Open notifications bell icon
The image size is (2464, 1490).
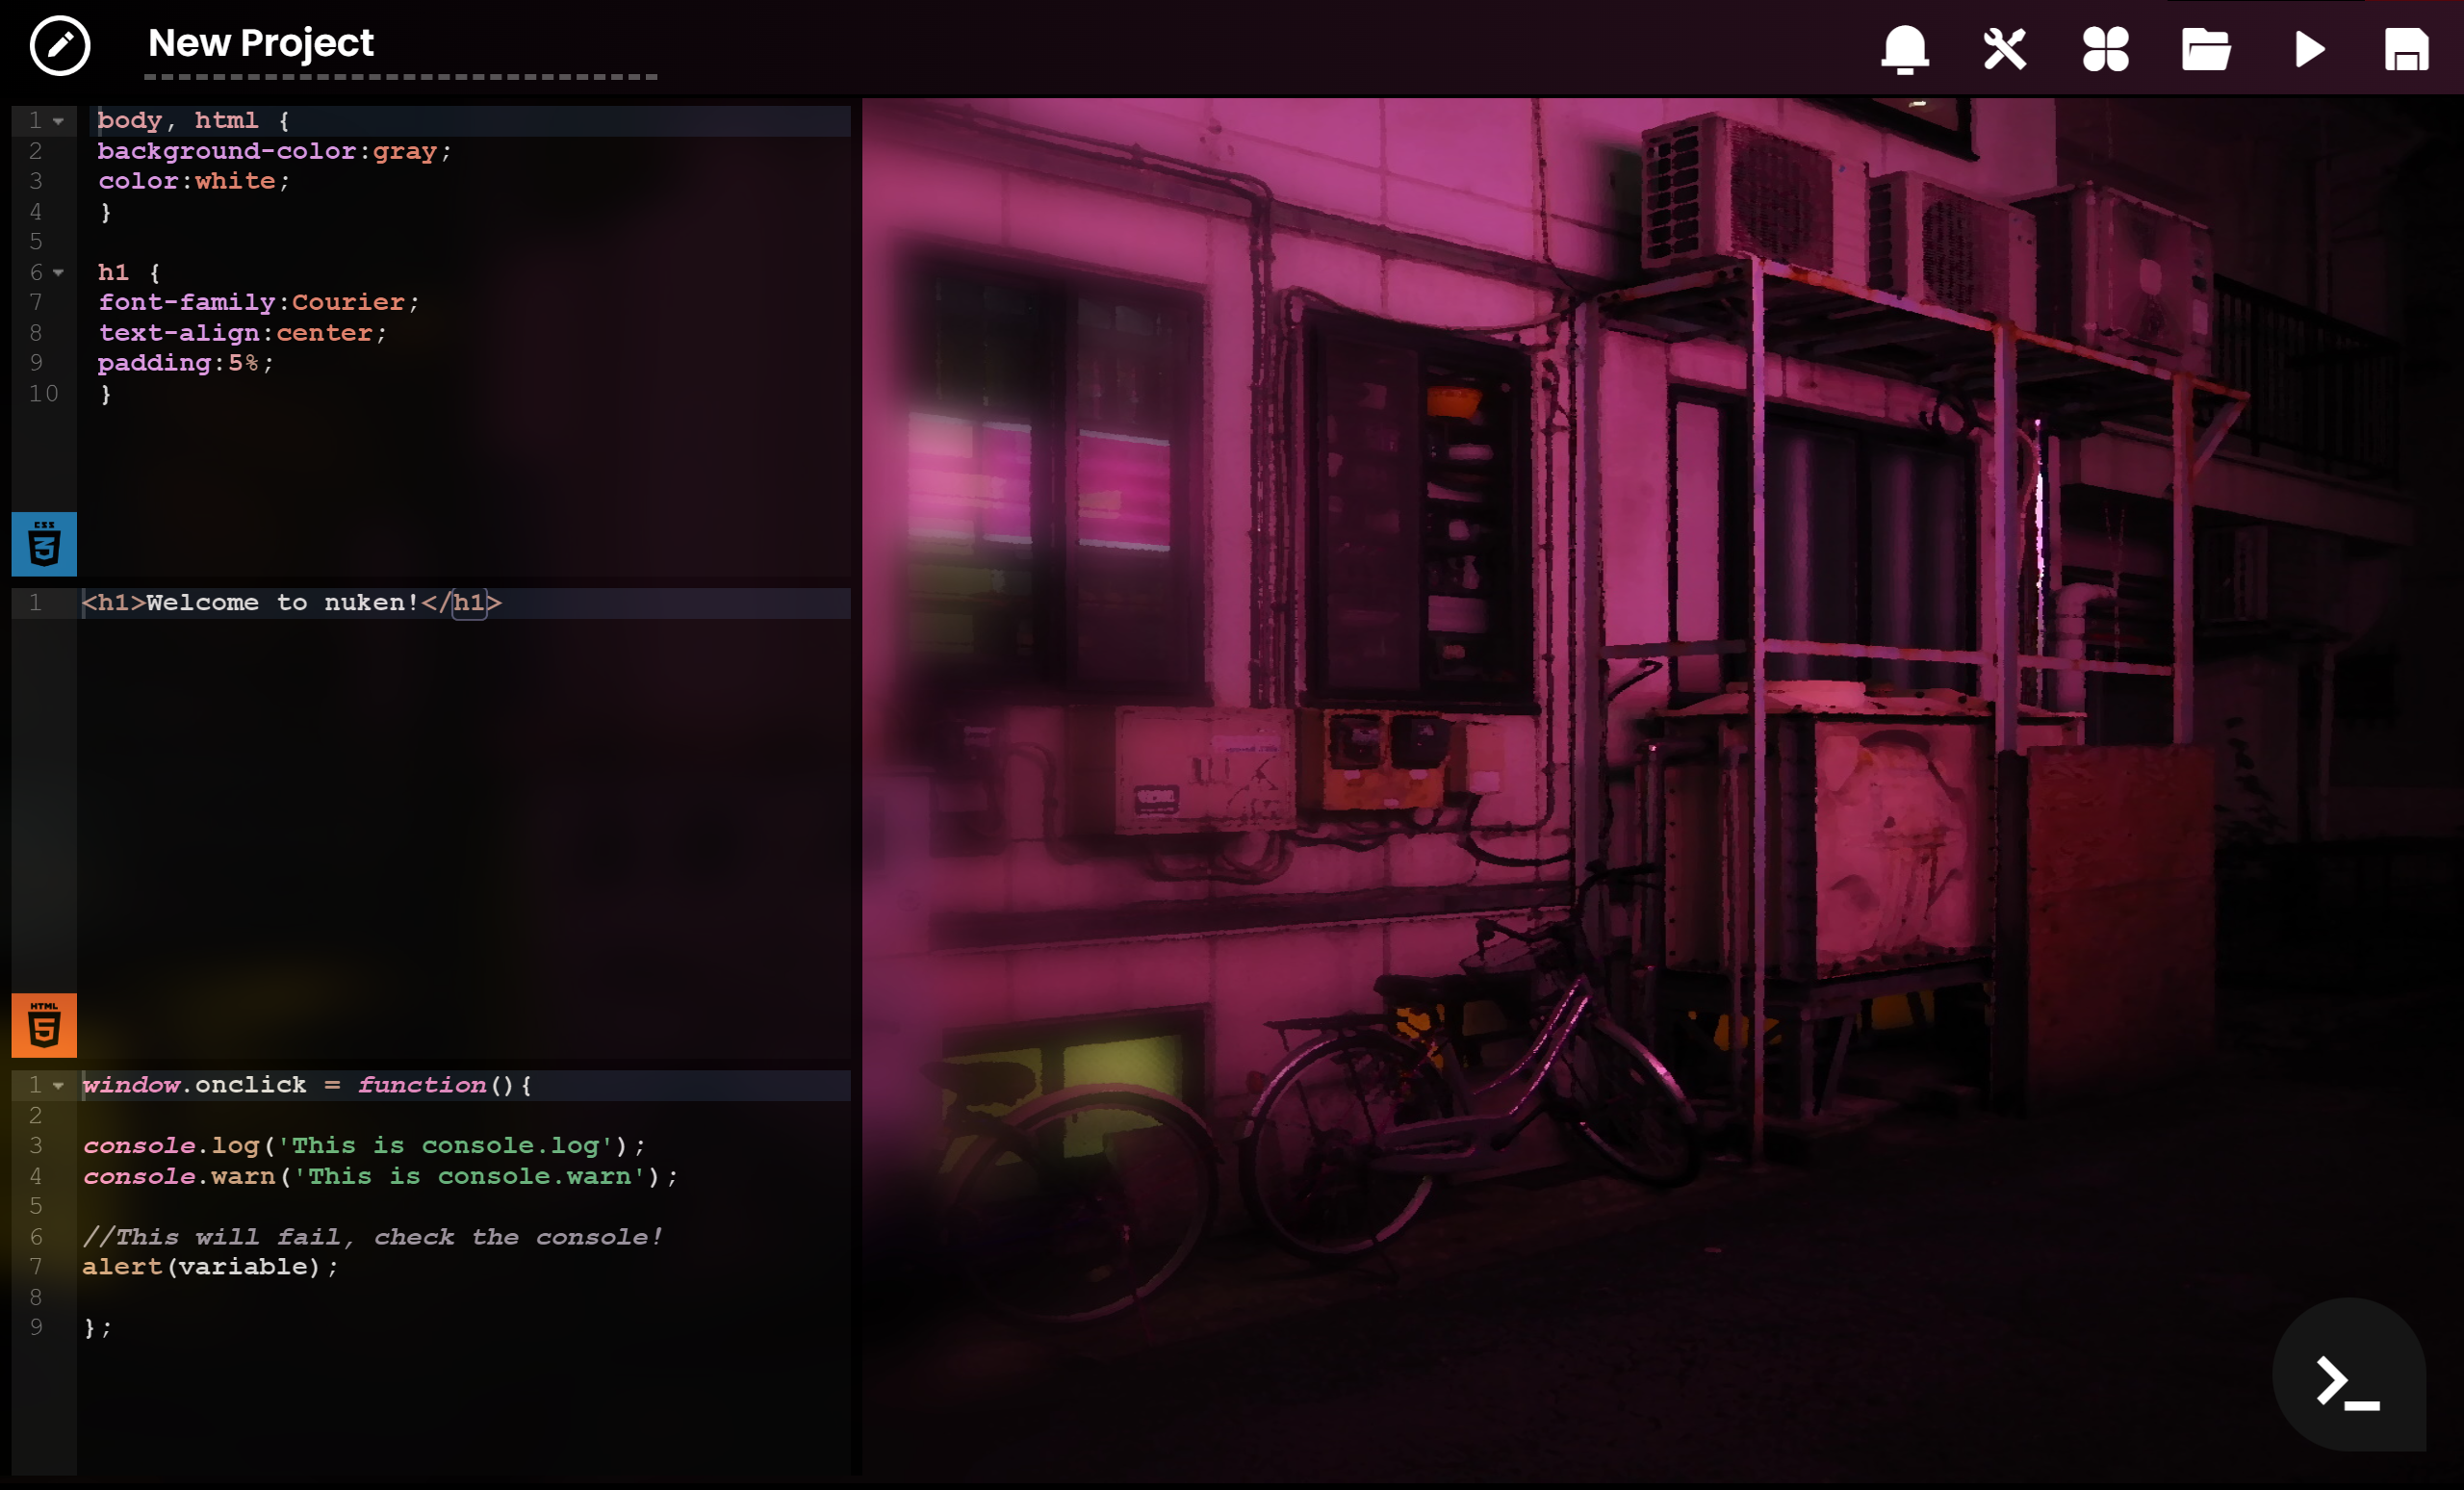(x=1904, y=49)
